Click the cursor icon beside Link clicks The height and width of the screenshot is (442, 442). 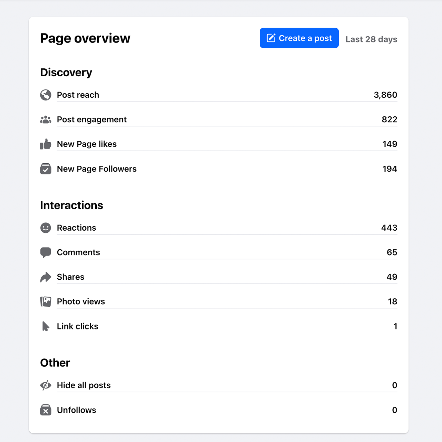click(x=46, y=326)
